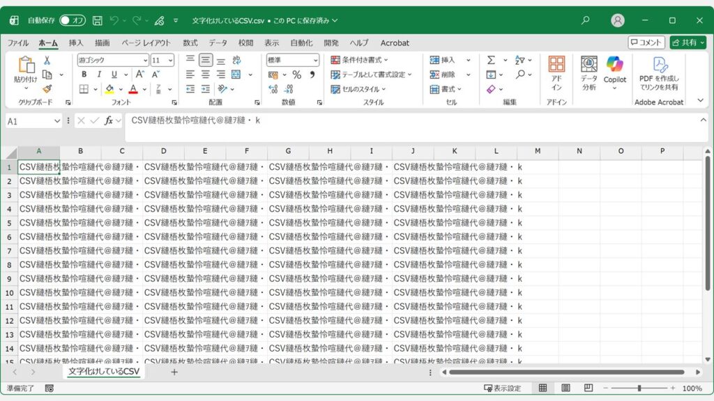Expand the font size dropdown
The height and width of the screenshot is (401, 714).
tap(170, 61)
